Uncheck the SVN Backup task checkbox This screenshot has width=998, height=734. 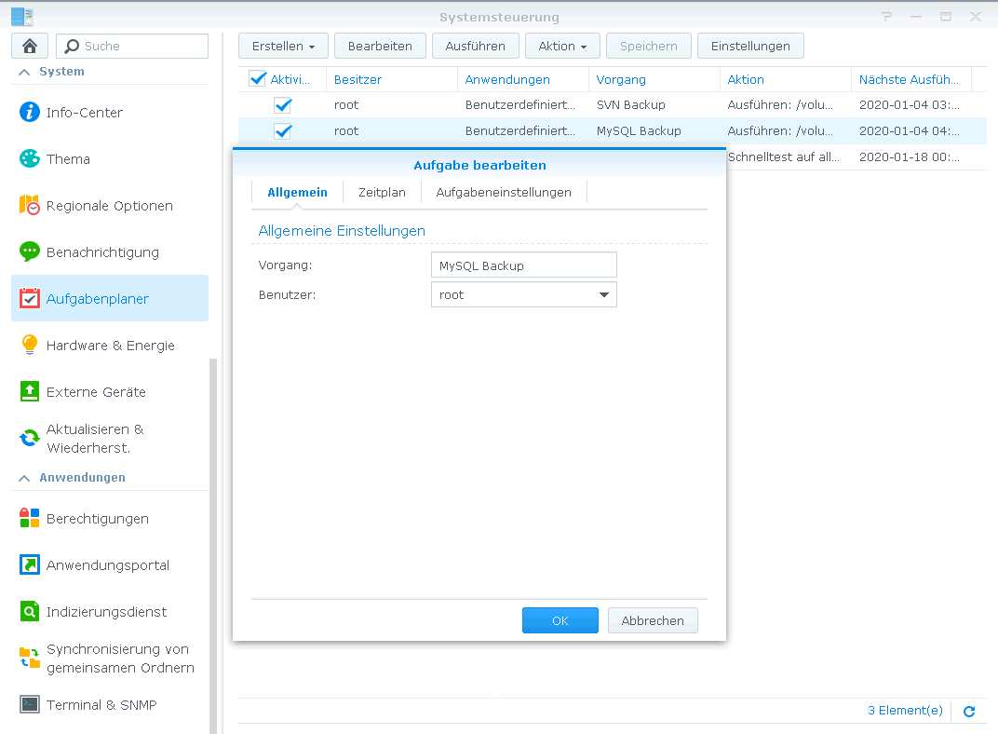(283, 105)
